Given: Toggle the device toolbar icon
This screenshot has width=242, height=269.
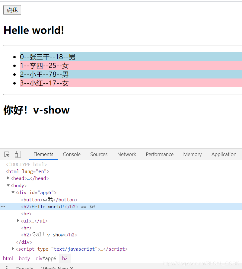Looking at the screenshot, I should click(x=18, y=154).
